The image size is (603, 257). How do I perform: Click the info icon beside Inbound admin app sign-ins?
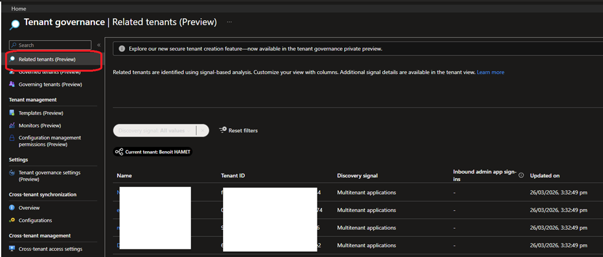pos(521,175)
